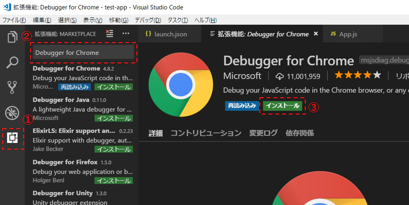Select the 依存関係 tab
409x205 pixels.
click(x=300, y=133)
